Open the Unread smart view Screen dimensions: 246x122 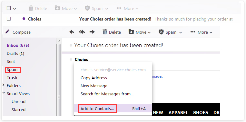coord(18,101)
